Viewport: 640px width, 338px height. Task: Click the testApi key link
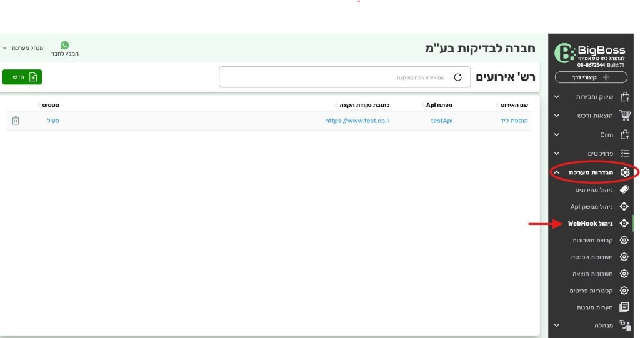(442, 121)
